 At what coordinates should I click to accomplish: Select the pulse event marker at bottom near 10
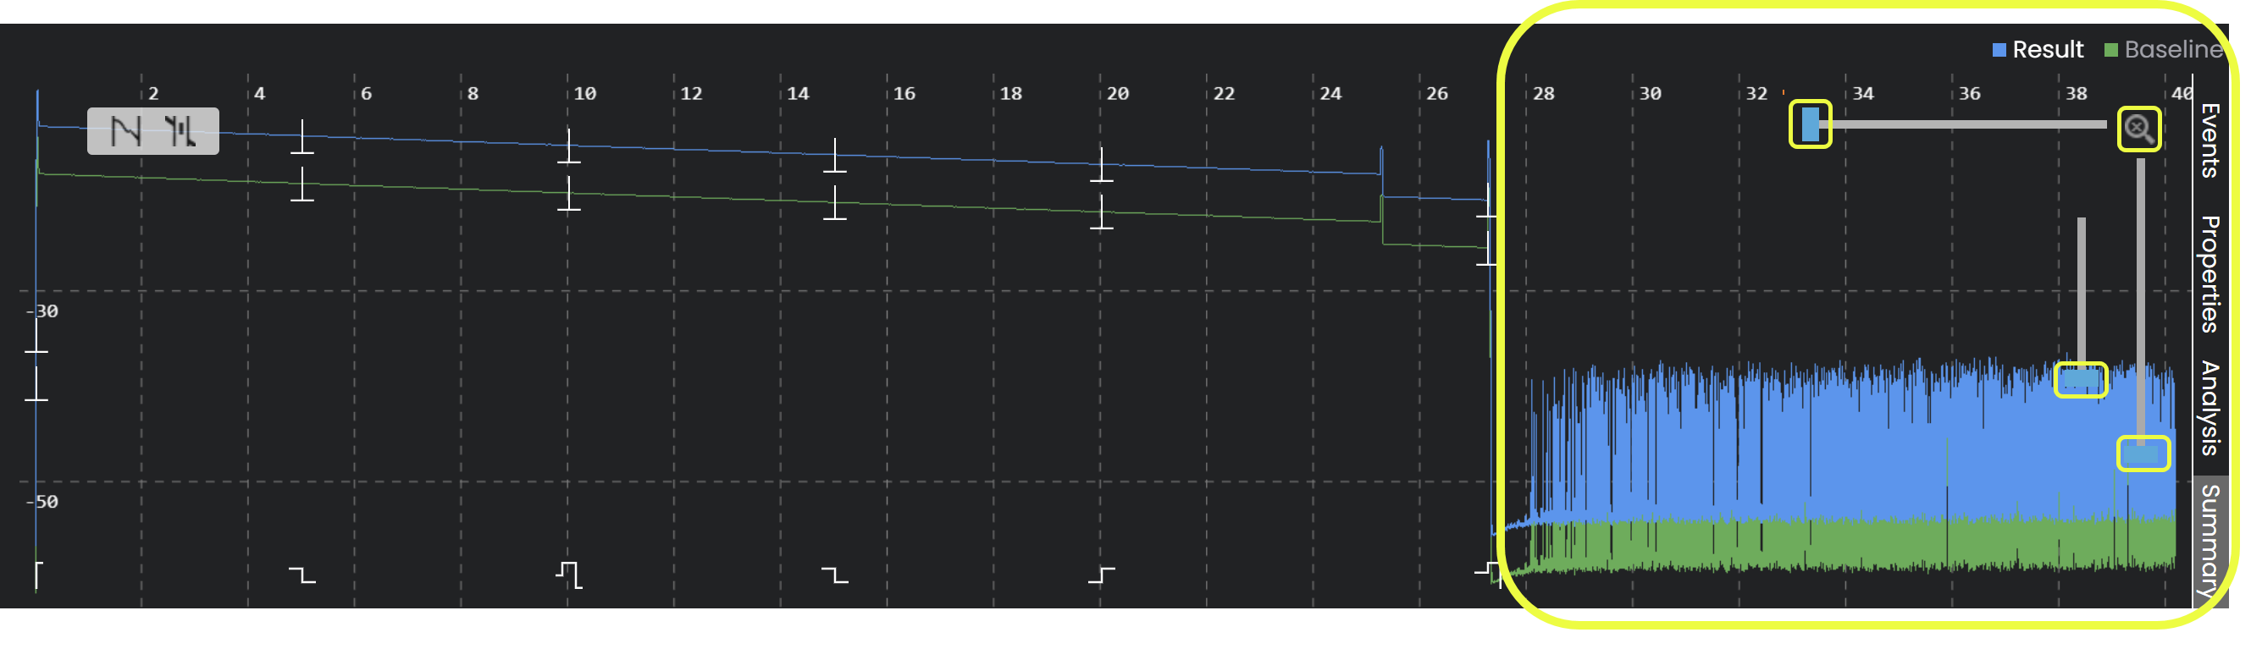click(569, 575)
